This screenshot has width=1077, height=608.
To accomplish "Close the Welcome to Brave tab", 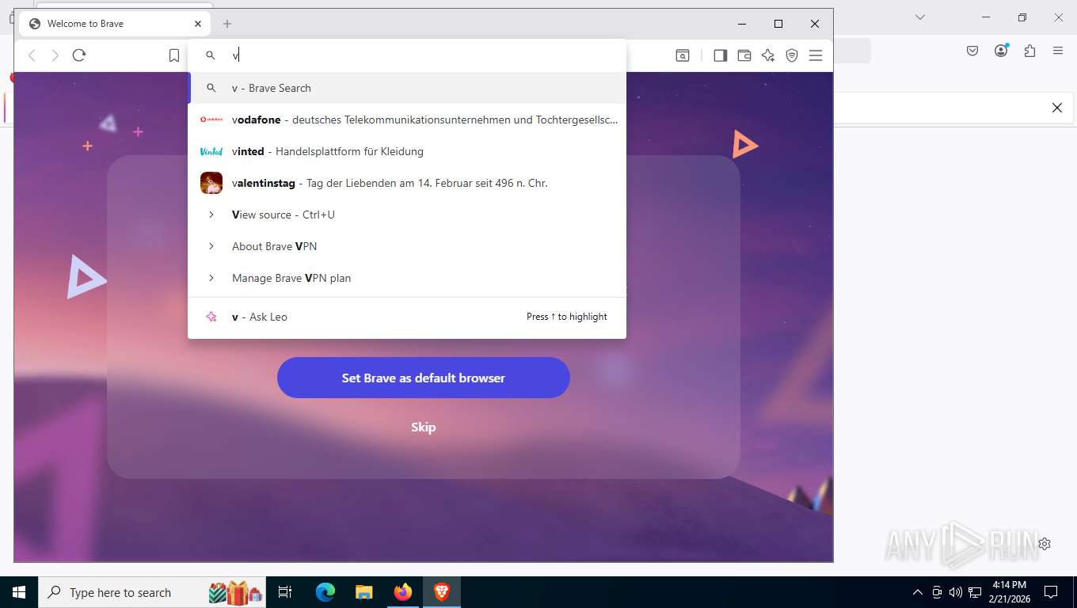I will (198, 24).
